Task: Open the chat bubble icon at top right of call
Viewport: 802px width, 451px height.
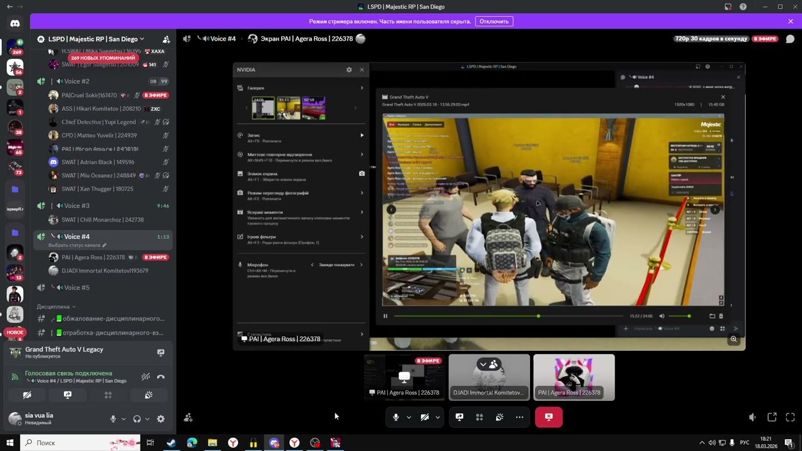Action: click(790, 39)
